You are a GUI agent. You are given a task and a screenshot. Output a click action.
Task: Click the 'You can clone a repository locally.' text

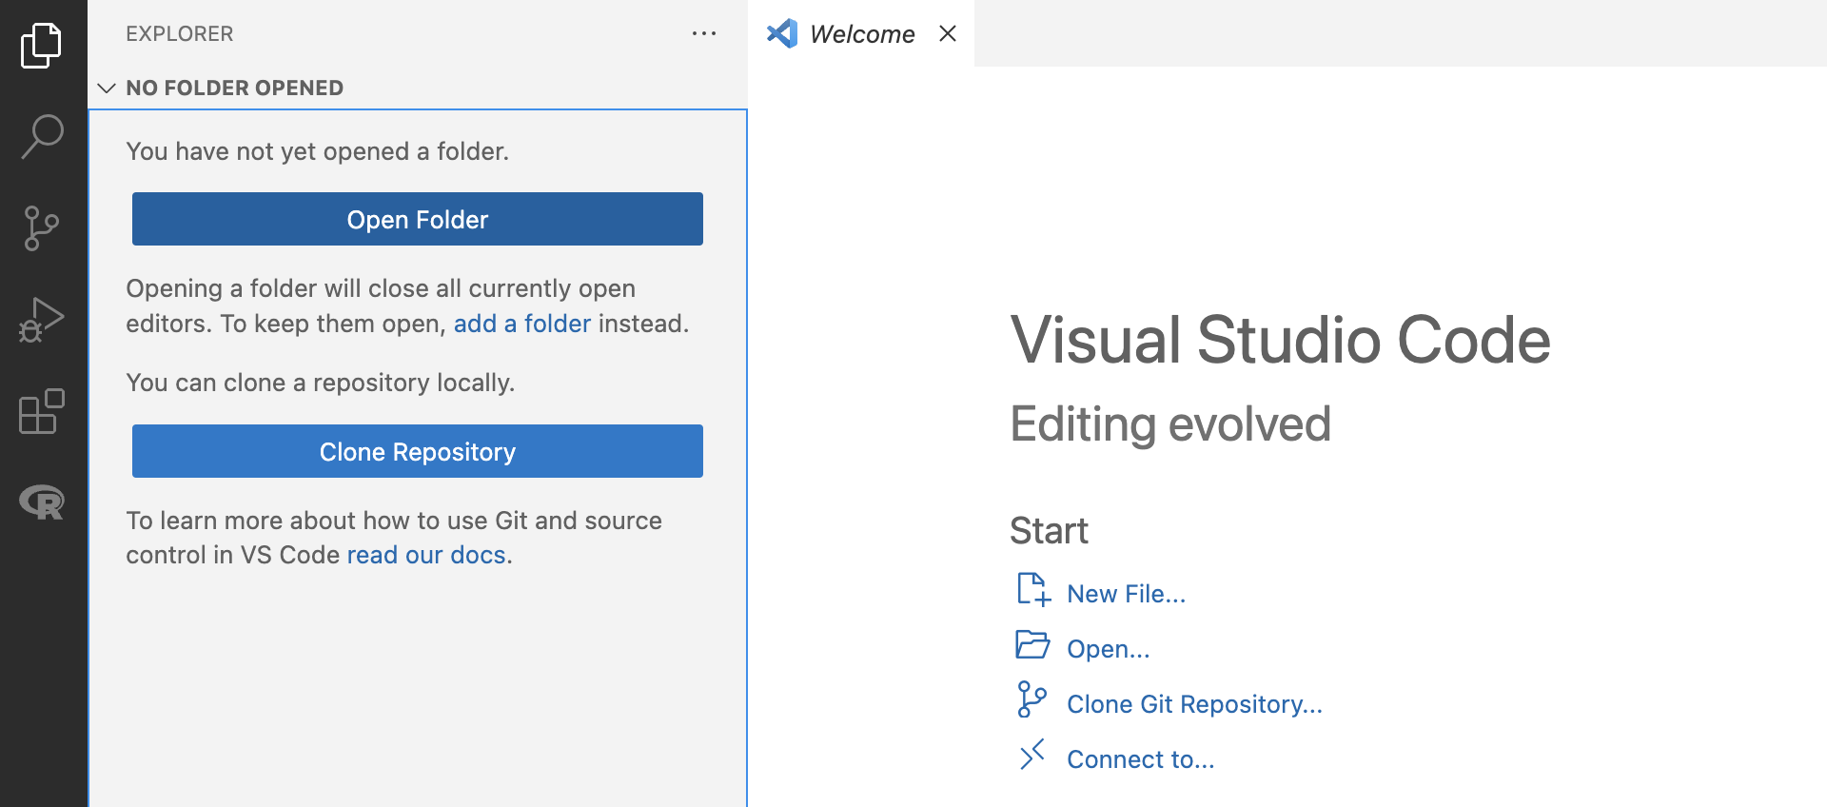pos(321,383)
